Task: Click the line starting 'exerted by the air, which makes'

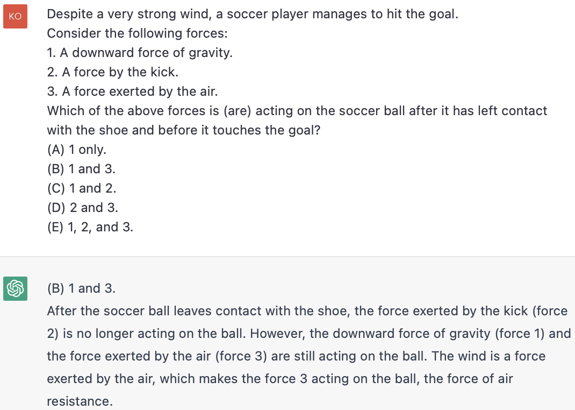Action: pos(280,379)
